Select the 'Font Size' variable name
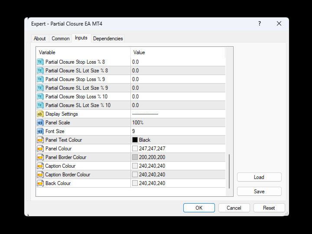The width and height of the screenshot is (312, 234). pyautogui.click(x=55, y=131)
